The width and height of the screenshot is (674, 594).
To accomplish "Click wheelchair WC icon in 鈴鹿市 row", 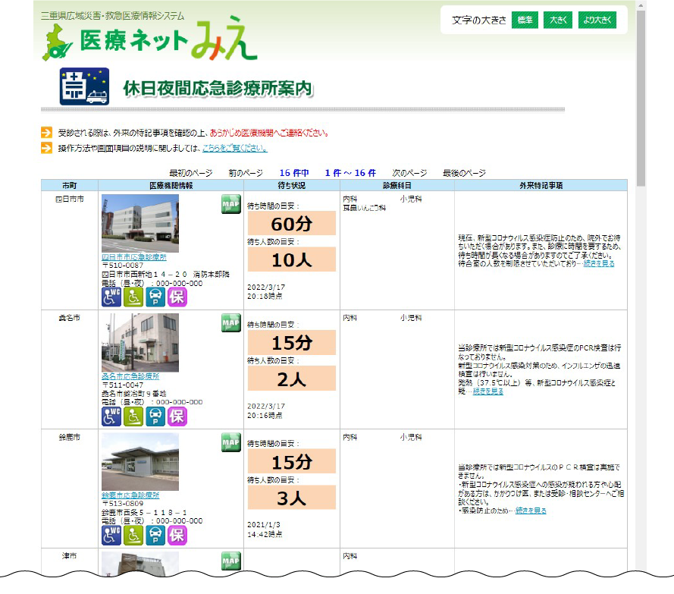I will click(x=111, y=536).
